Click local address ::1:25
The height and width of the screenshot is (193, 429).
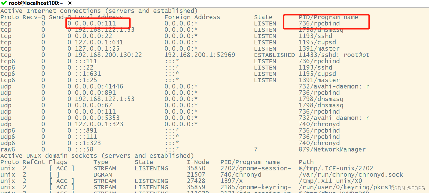coord(86,80)
